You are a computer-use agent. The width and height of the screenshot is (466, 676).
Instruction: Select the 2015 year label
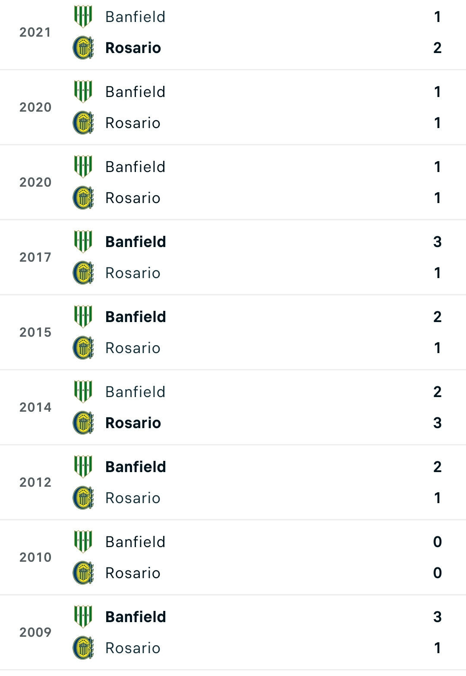click(x=35, y=332)
